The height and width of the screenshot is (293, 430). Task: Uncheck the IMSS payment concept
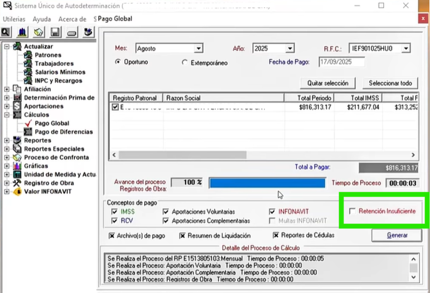(x=114, y=212)
